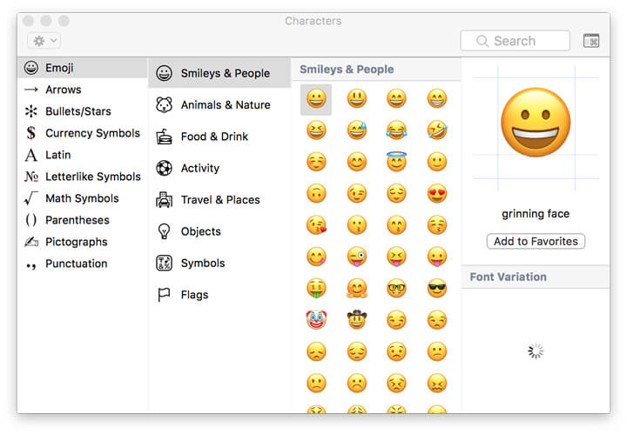This screenshot has height=434, width=627.
Task: Open the gear action dropdown menu
Action: pyautogui.click(x=44, y=41)
